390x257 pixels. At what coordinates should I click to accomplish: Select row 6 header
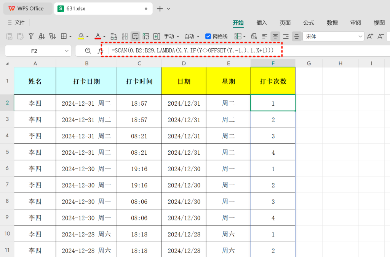7,168
